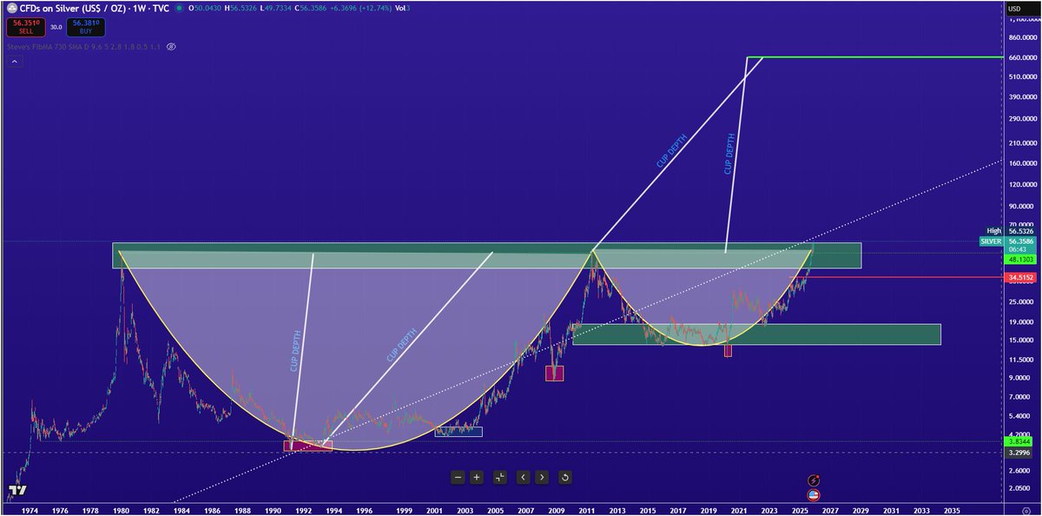Click the red 34.5152 price label

pyautogui.click(x=1021, y=276)
